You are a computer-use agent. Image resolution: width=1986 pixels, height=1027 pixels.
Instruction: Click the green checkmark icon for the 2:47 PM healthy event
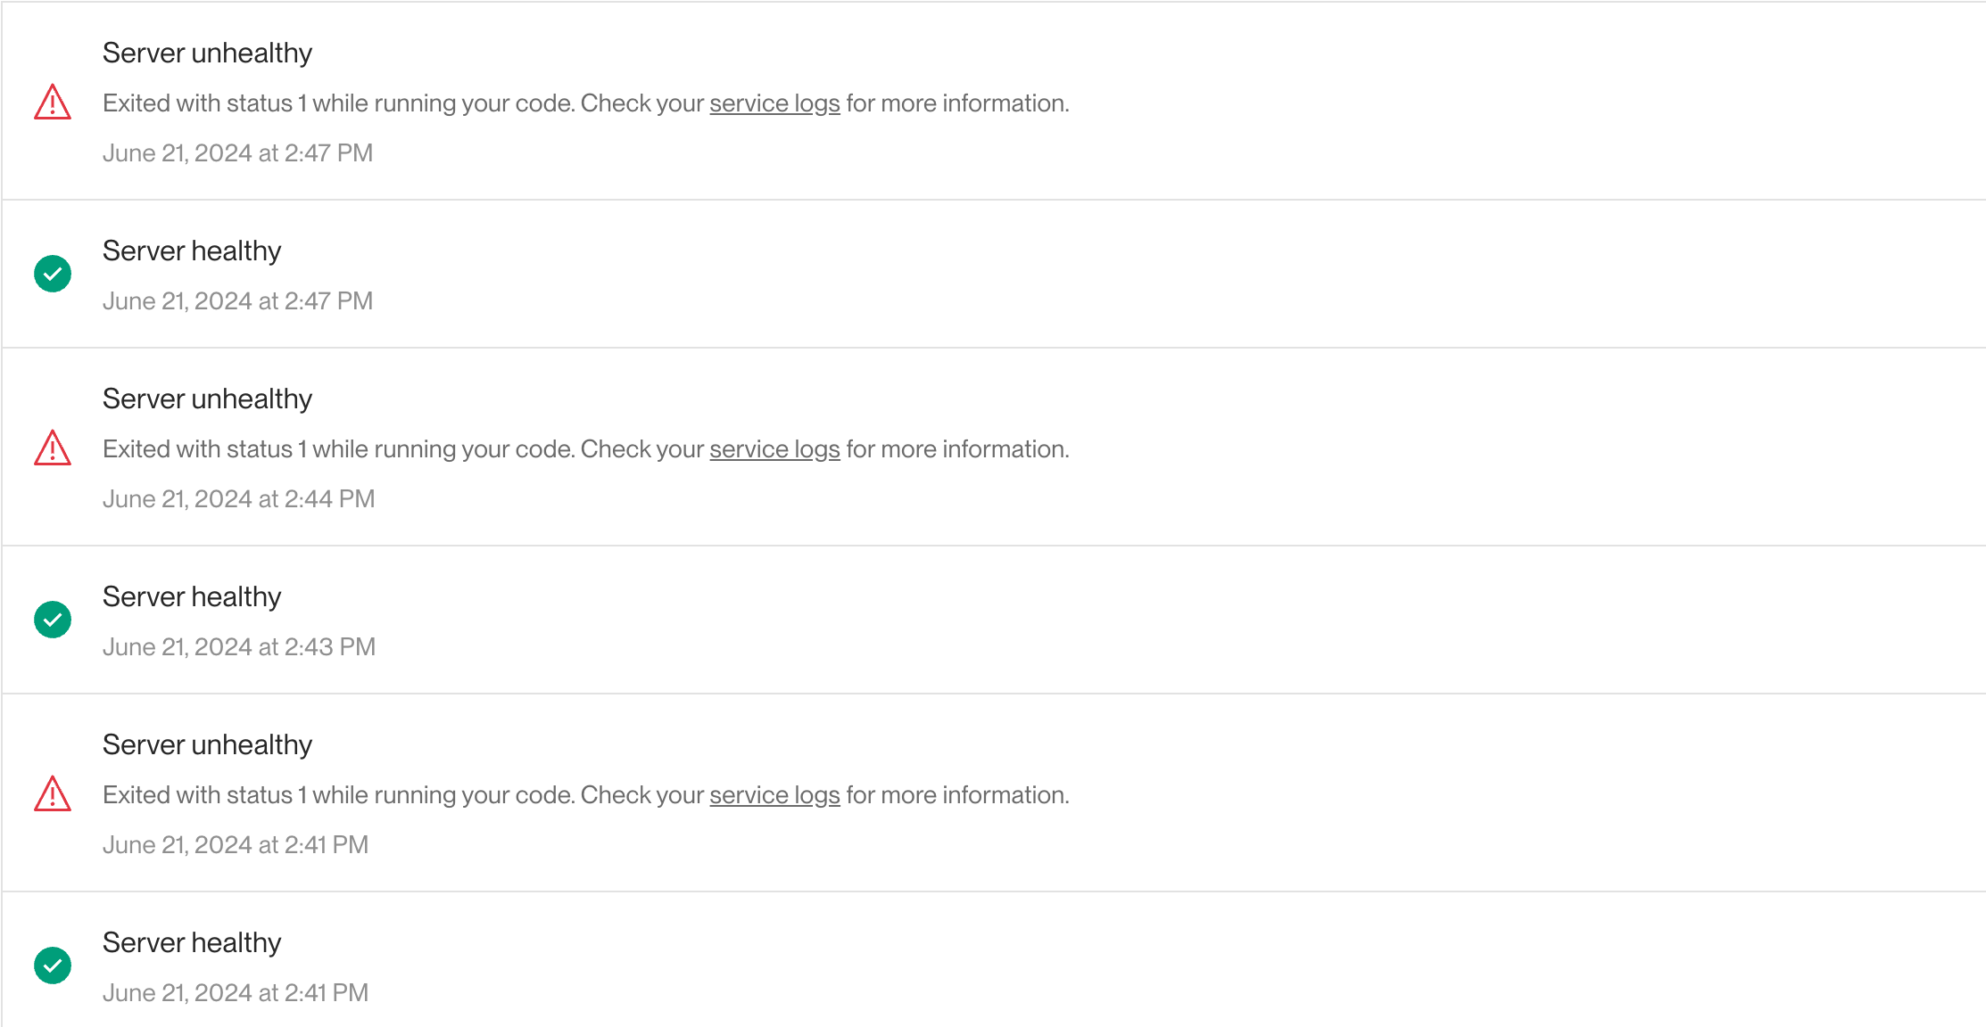(53, 274)
